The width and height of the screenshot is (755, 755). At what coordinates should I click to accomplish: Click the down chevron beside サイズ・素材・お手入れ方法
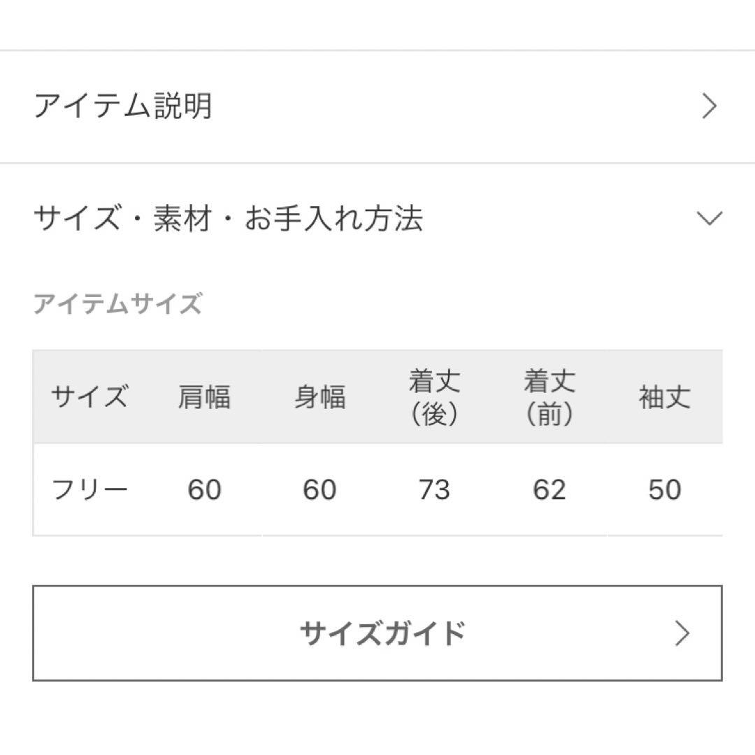tap(710, 219)
